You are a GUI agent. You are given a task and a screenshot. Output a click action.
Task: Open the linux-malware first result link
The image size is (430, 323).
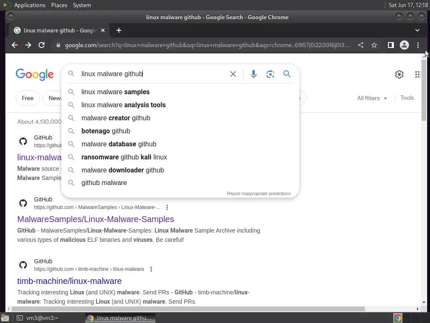point(39,157)
